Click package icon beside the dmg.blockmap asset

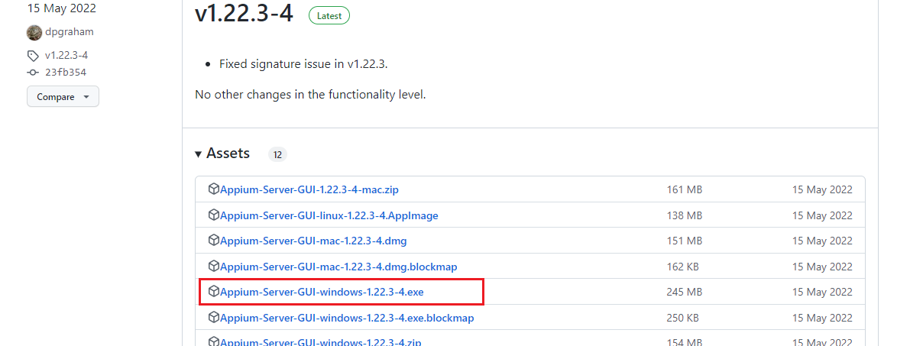pos(214,267)
